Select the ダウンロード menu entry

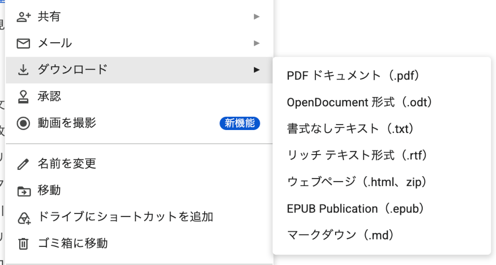[139, 70]
